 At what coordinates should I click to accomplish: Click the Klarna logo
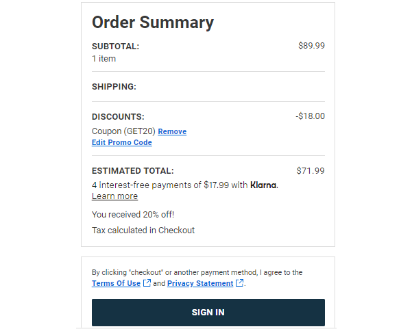point(263,185)
